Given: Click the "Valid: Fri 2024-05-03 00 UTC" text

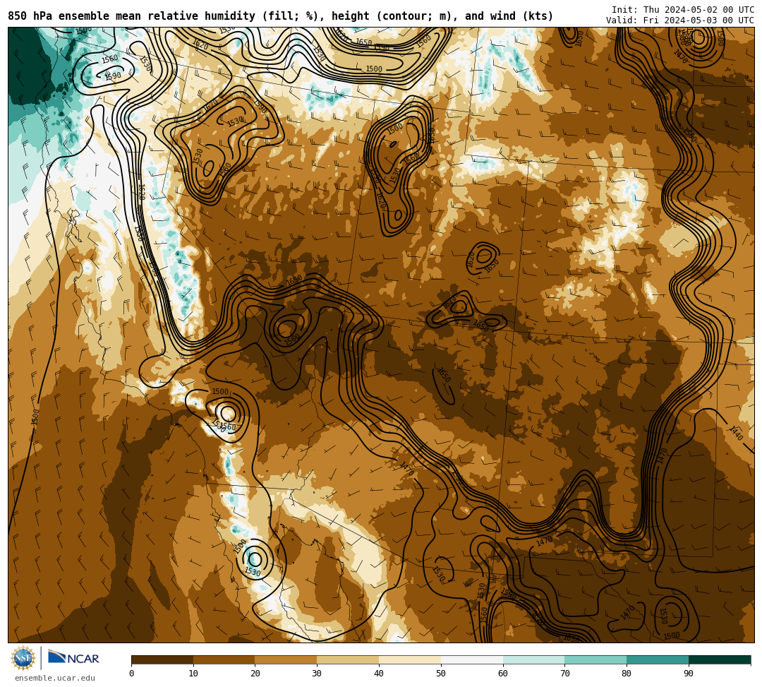Looking at the screenshot, I should [x=680, y=20].
